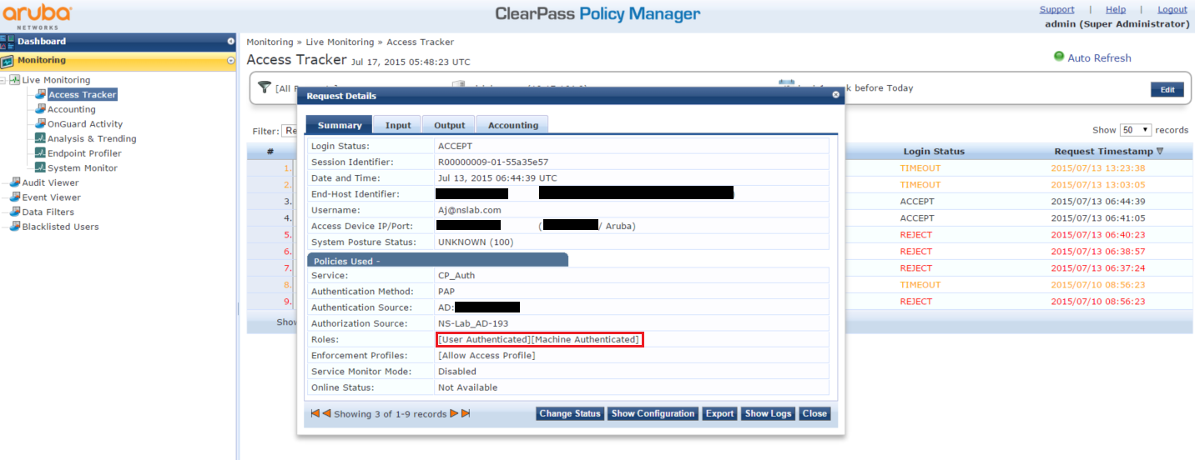Click the Blacklisted Users icon
The image size is (1195, 460).
15,227
